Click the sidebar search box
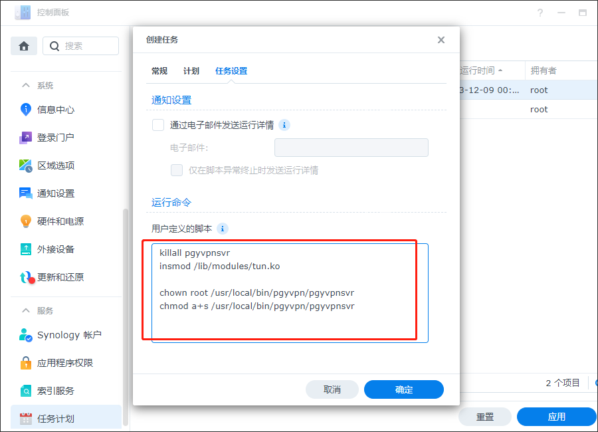598x432 pixels. (80, 46)
